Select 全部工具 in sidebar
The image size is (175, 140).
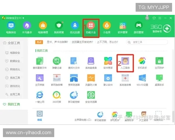[x=11, y=43]
